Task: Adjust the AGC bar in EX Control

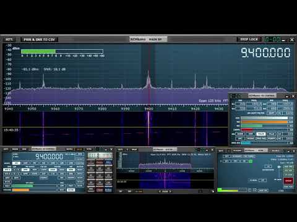Action: 264,118
